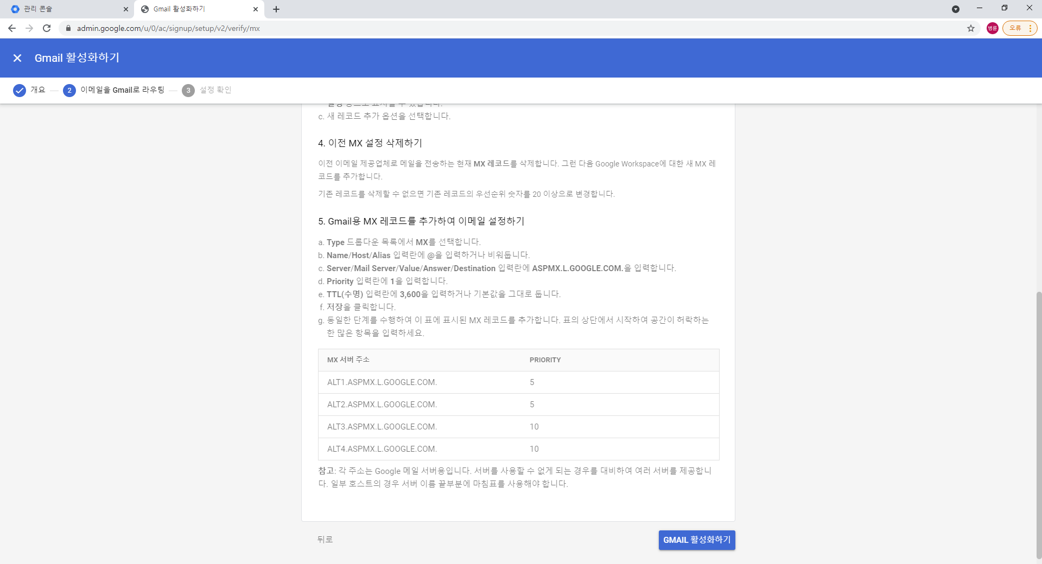Screen dimensions: 1042x564
Task: View site security lock icon
Action: [68, 28]
